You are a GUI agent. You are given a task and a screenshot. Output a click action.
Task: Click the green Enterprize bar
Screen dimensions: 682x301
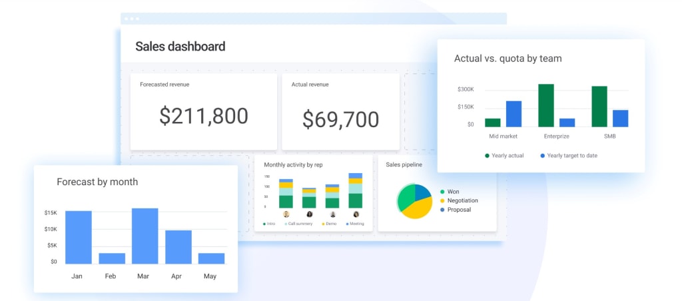click(x=546, y=105)
